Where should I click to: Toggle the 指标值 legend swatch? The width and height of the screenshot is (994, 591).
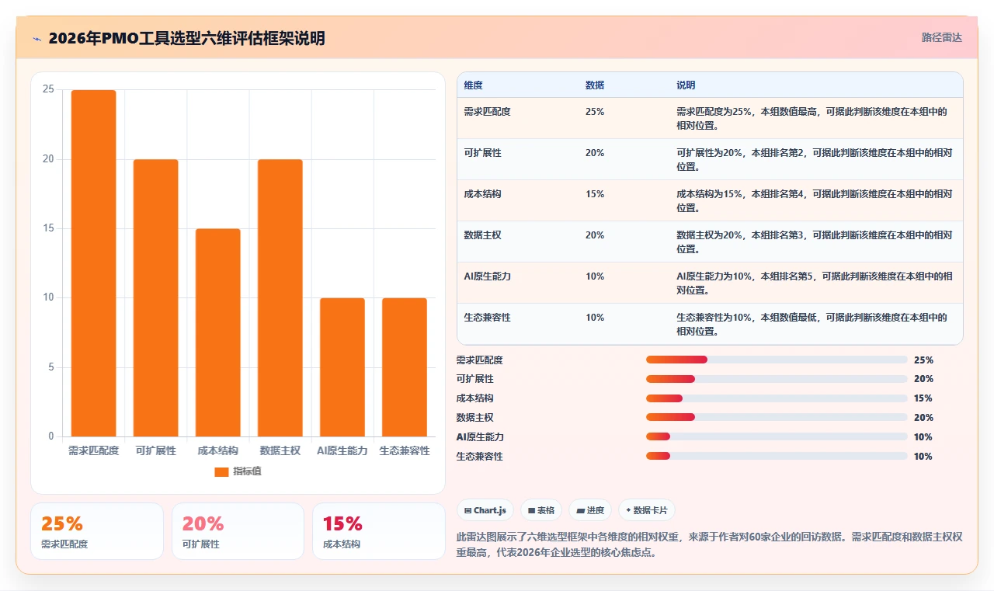coord(221,471)
